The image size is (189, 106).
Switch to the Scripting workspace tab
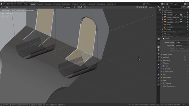click(x=110, y=4)
